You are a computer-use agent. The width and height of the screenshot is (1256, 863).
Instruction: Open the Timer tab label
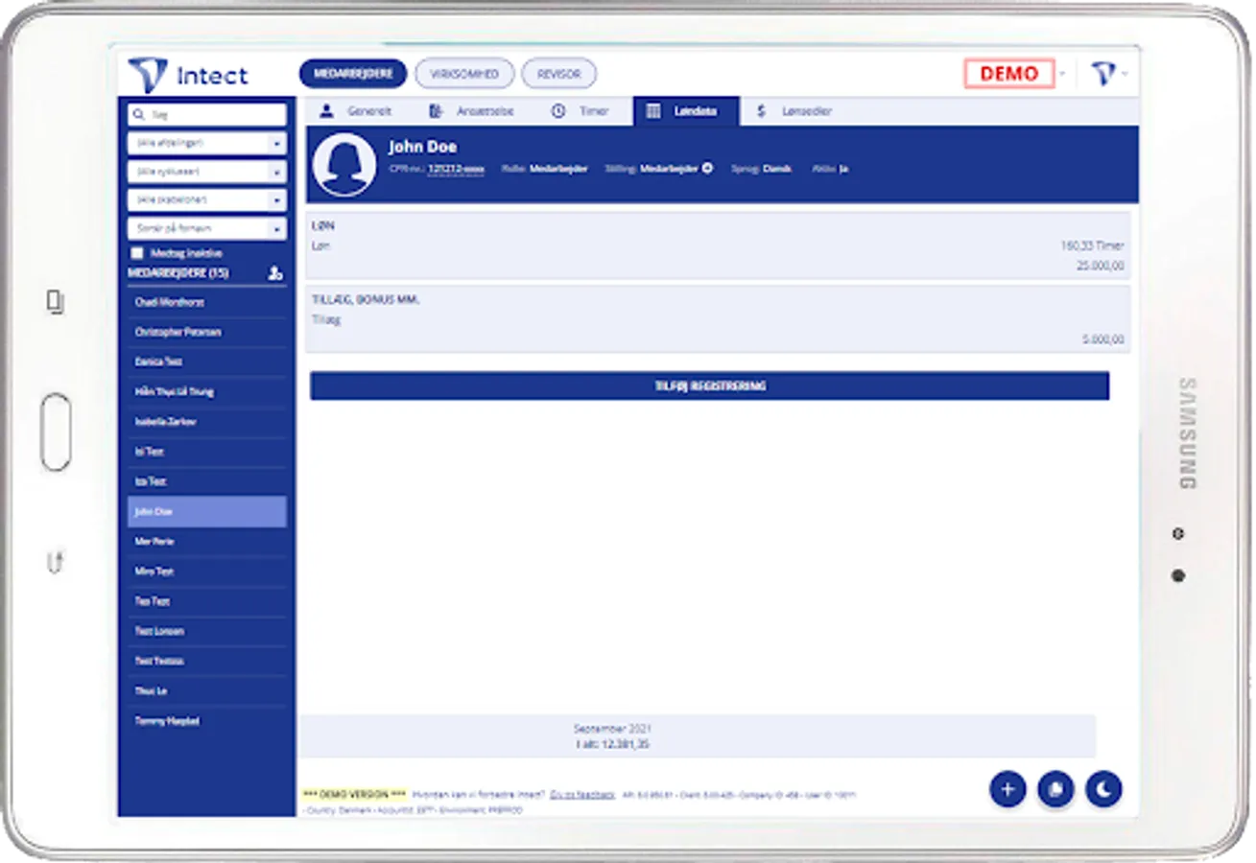click(x=594, y=111)
